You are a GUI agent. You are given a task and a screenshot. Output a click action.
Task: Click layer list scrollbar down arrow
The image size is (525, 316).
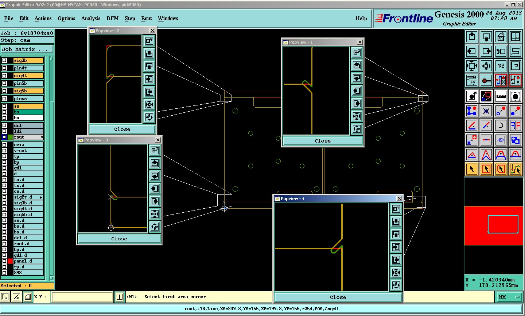pos(51,278)
